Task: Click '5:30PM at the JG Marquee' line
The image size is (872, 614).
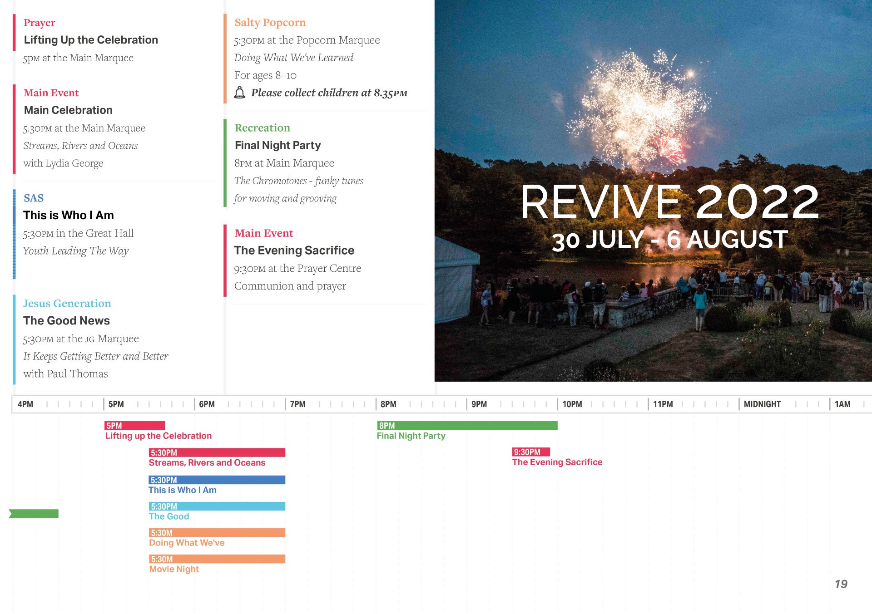Action: [x=81, y=339]
